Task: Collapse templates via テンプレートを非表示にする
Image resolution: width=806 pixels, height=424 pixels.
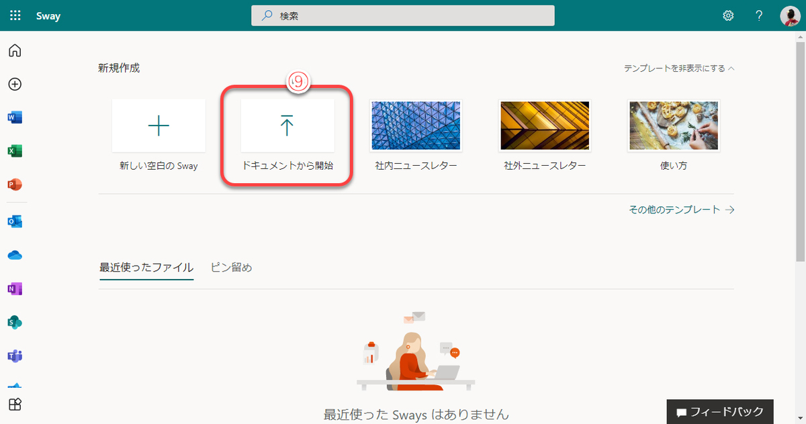Action: click(679, 68)
